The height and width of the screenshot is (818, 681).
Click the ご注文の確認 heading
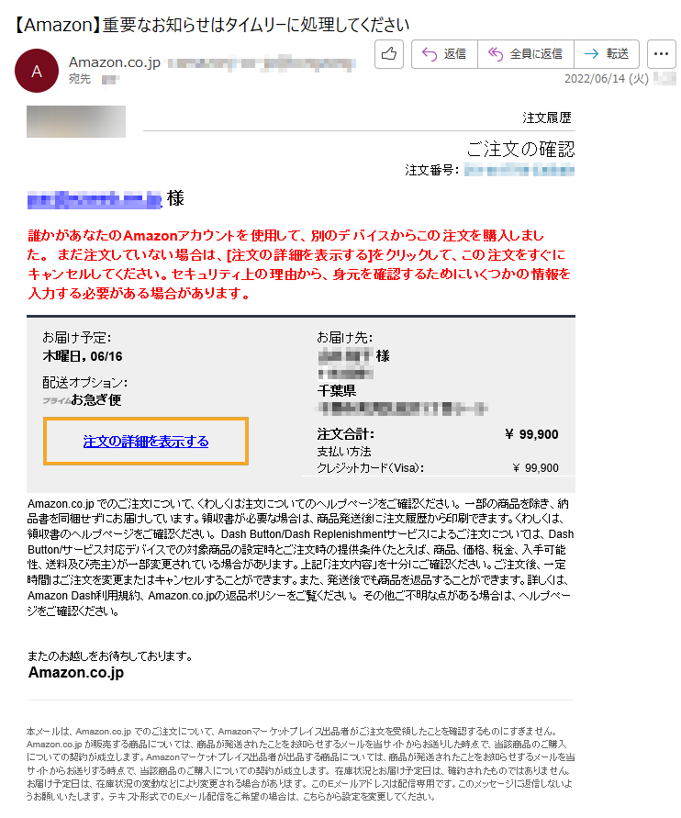pyautogui.click(x=520, y=150)
